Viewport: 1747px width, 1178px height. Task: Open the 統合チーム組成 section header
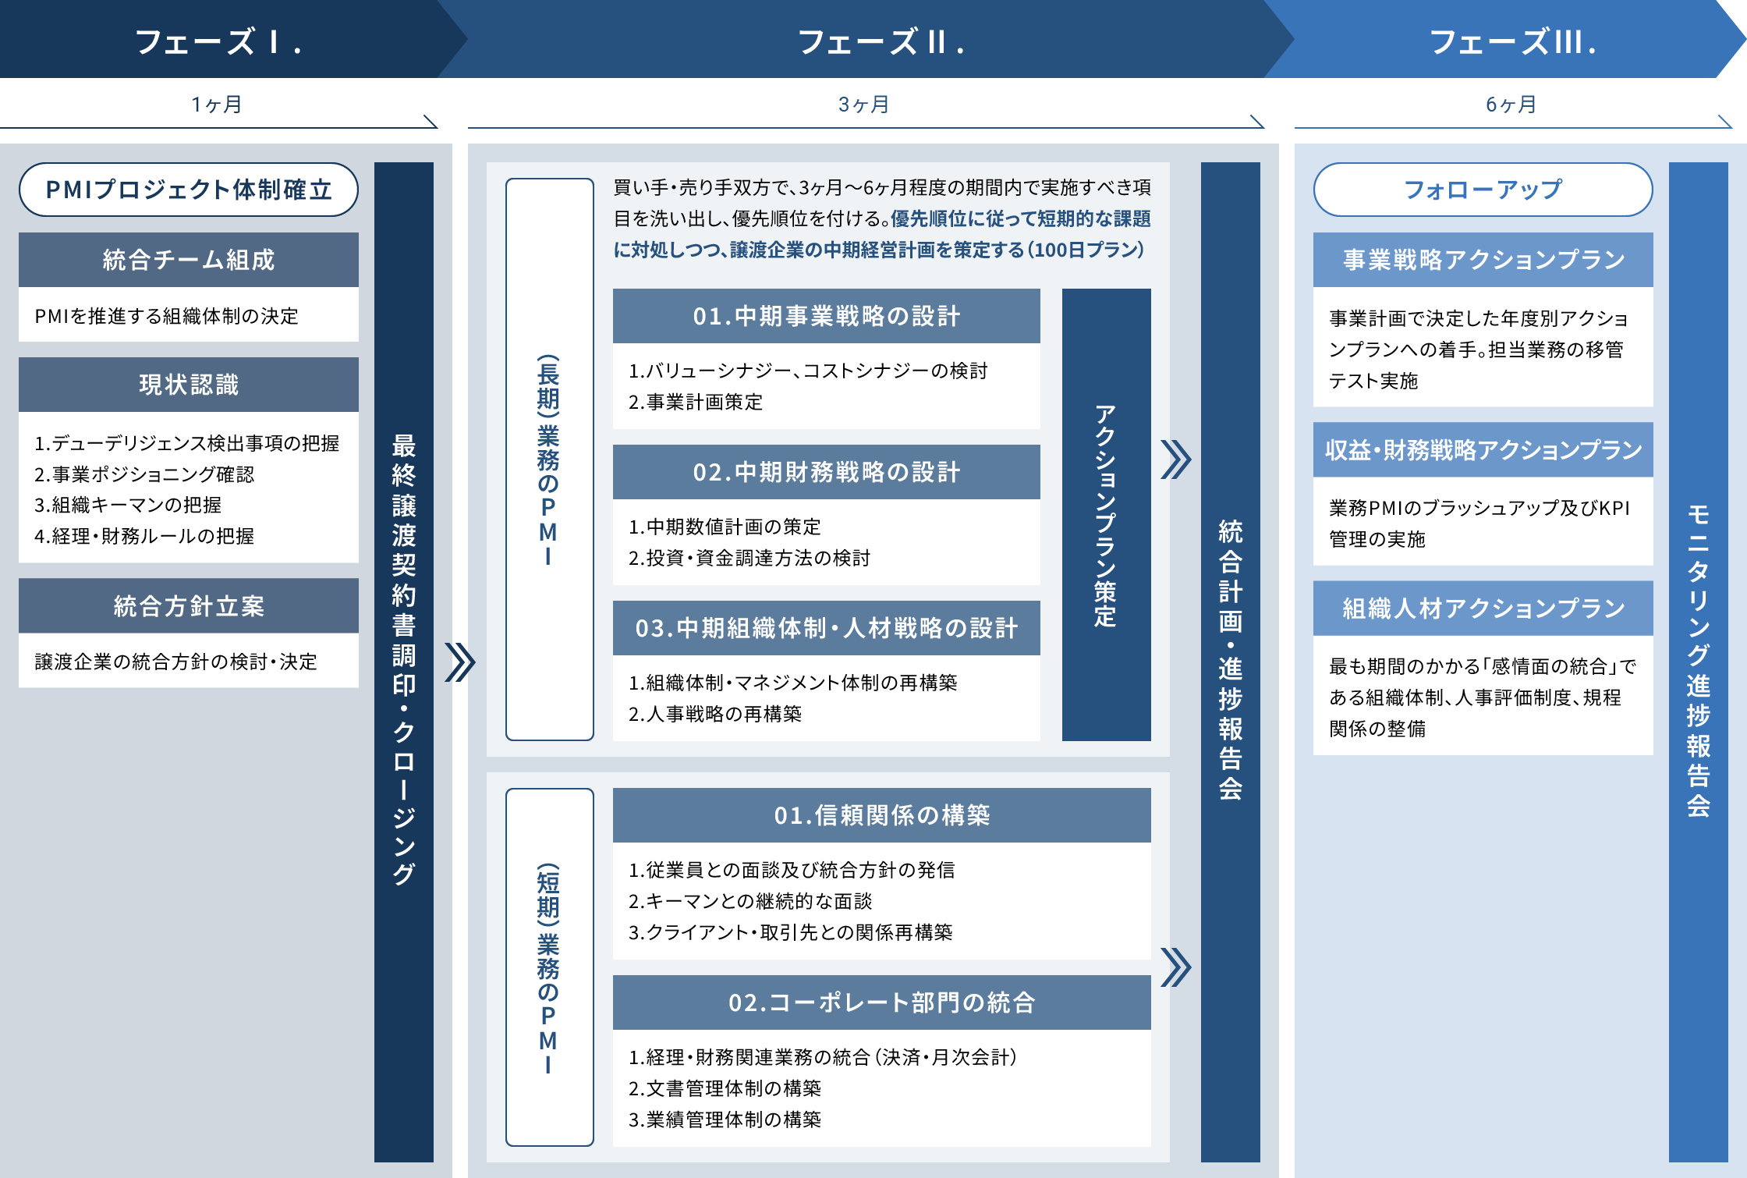click(187, 260)
